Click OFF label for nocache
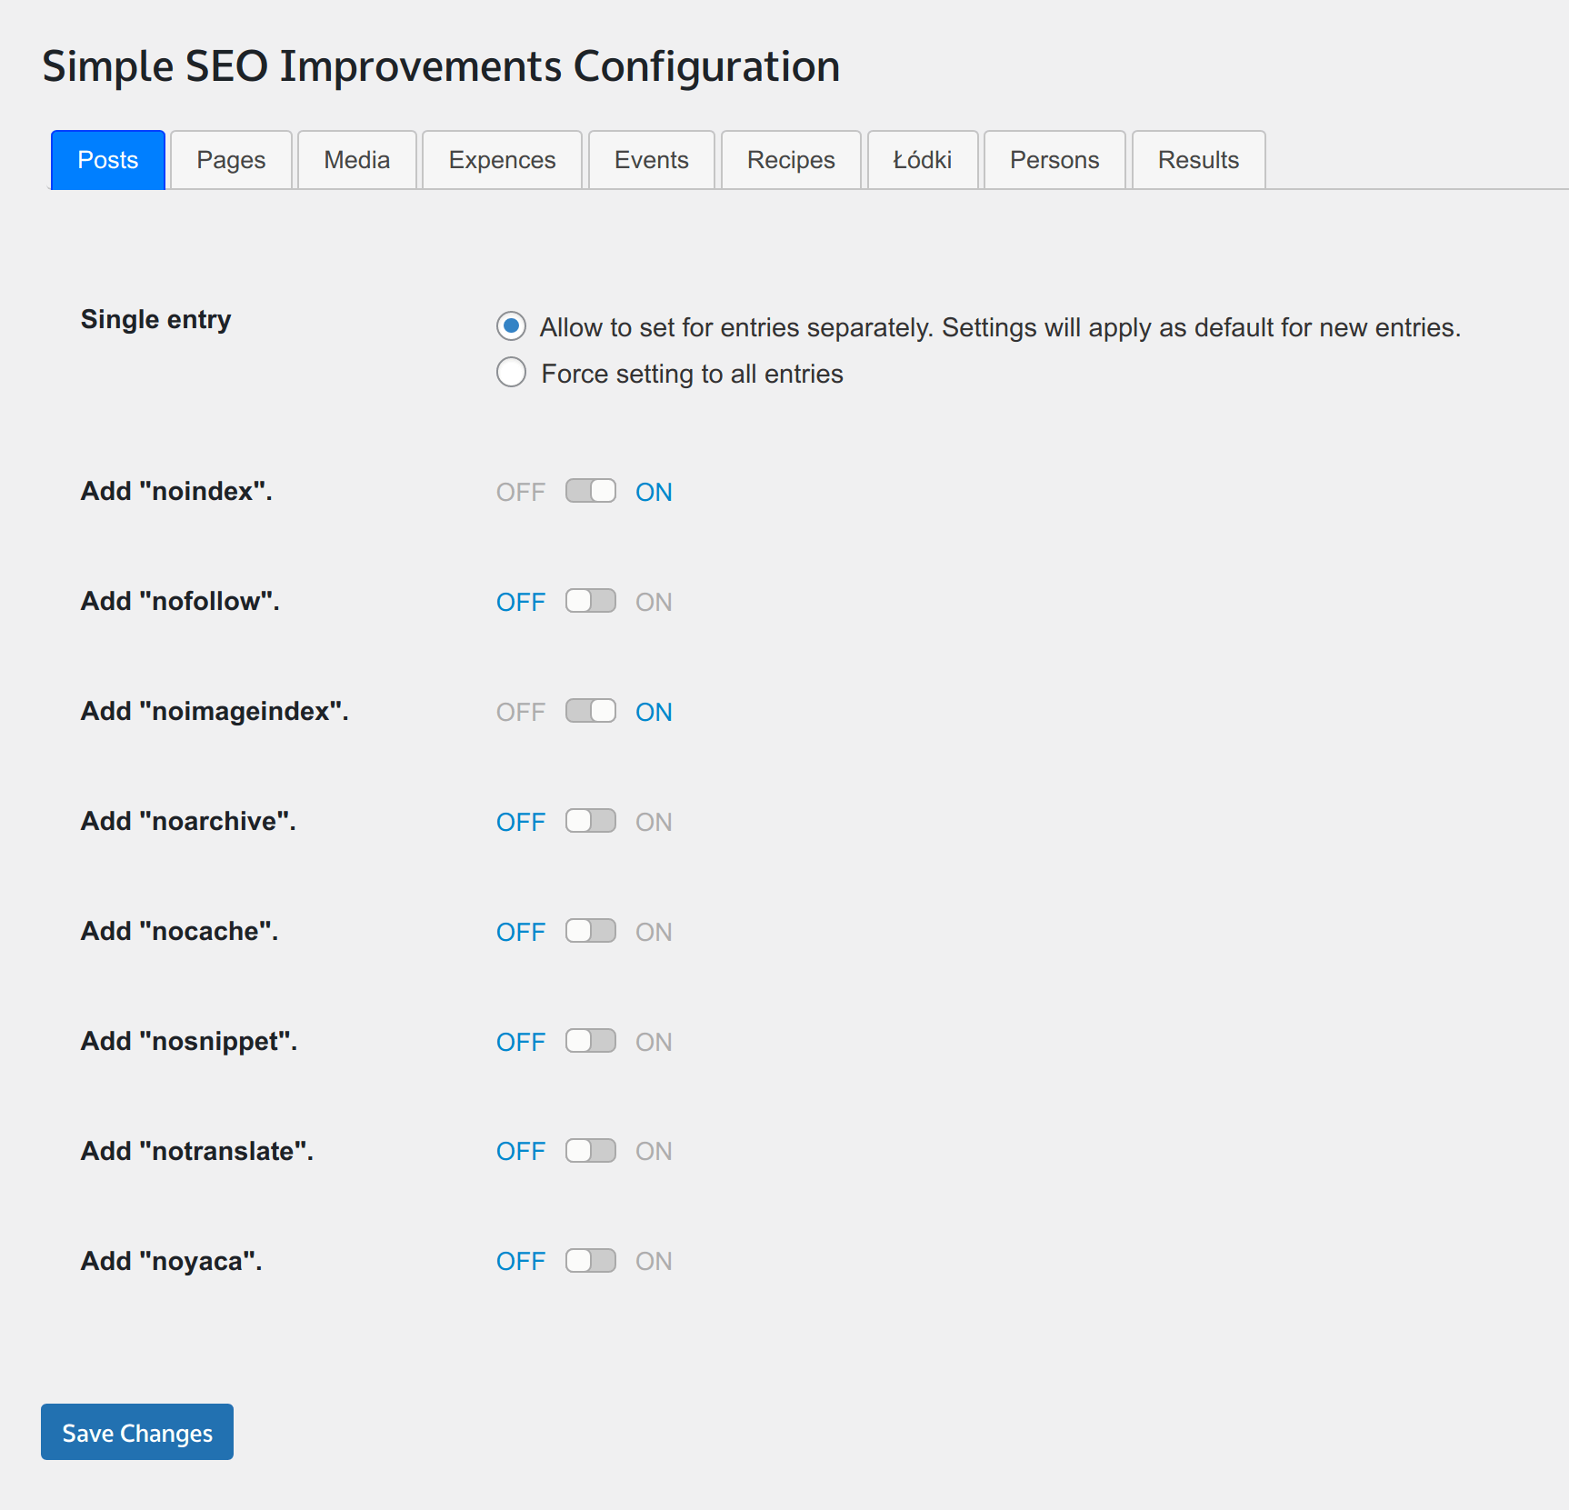 pos(521,932)
